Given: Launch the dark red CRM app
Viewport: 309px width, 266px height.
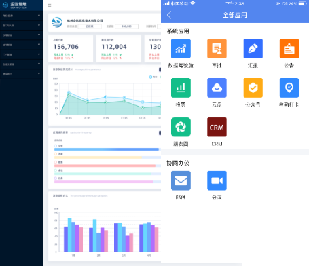Looking at the screenshot, I should [217, 127].
